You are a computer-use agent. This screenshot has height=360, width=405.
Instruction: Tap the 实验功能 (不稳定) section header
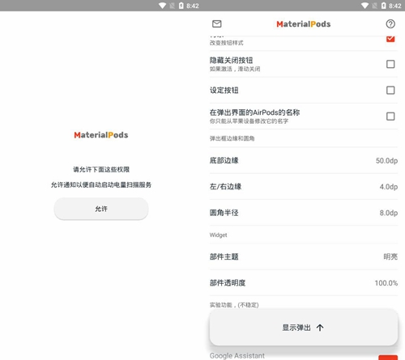click(234, 305)
